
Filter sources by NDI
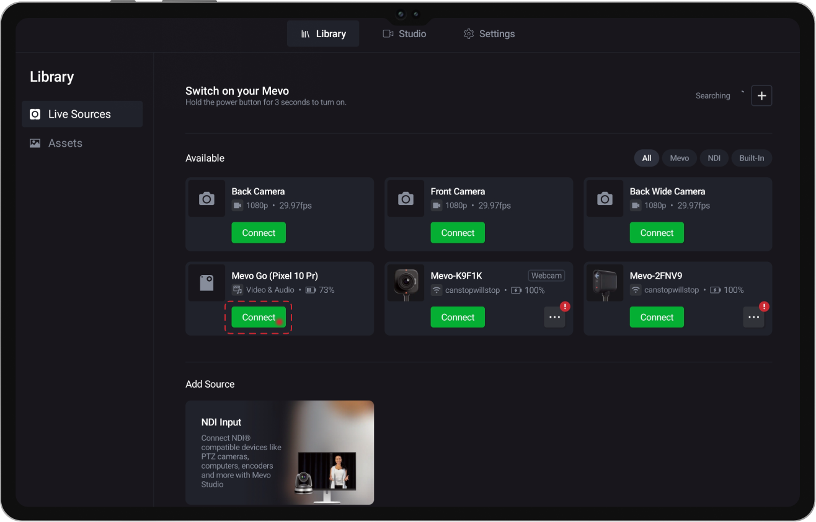pos(714,158)
